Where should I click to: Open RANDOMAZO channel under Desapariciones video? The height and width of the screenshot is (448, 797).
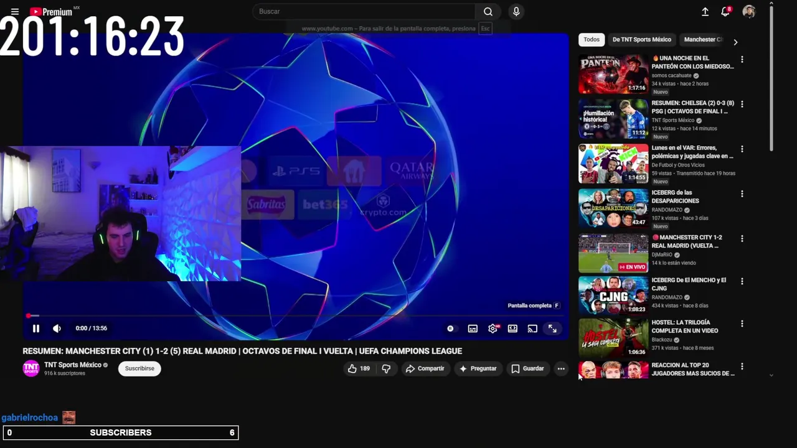(x=667, y=210)
